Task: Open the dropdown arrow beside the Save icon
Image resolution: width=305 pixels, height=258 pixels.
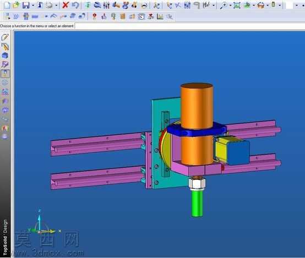Action: [32, 6]
